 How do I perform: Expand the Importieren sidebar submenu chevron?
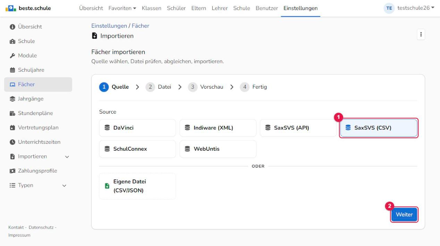point(67,157)
